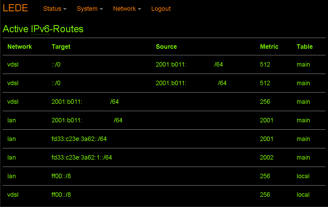
Task: Select the 2001:b011 target in the vdsl row
Action: coord(85,102)
